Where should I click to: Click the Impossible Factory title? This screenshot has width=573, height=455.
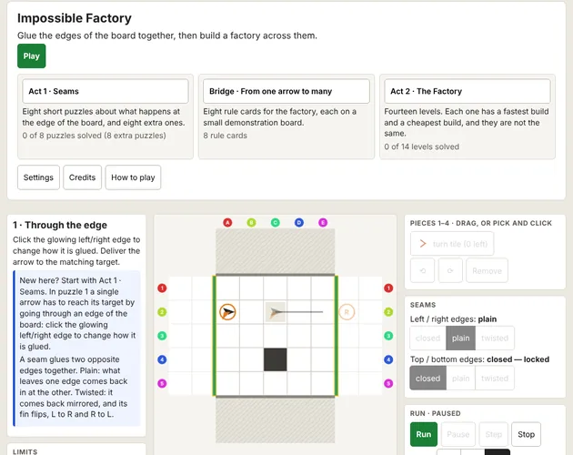click(75, 18)
